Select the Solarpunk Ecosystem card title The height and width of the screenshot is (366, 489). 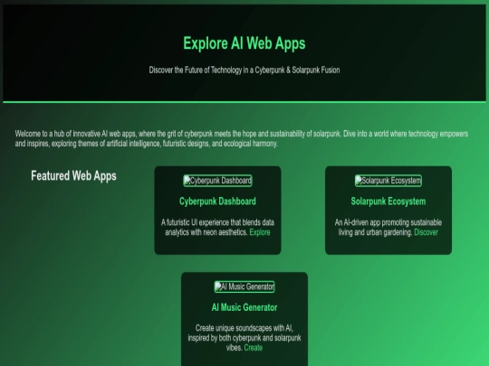388,202
